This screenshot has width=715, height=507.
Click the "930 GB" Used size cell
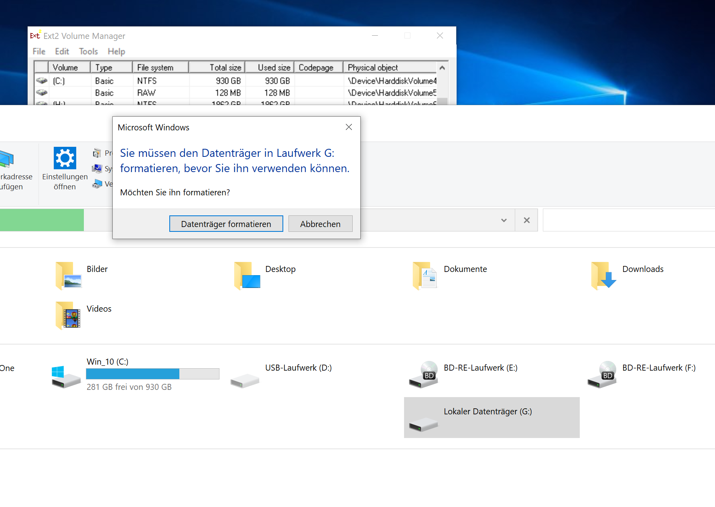click(277, 81)
